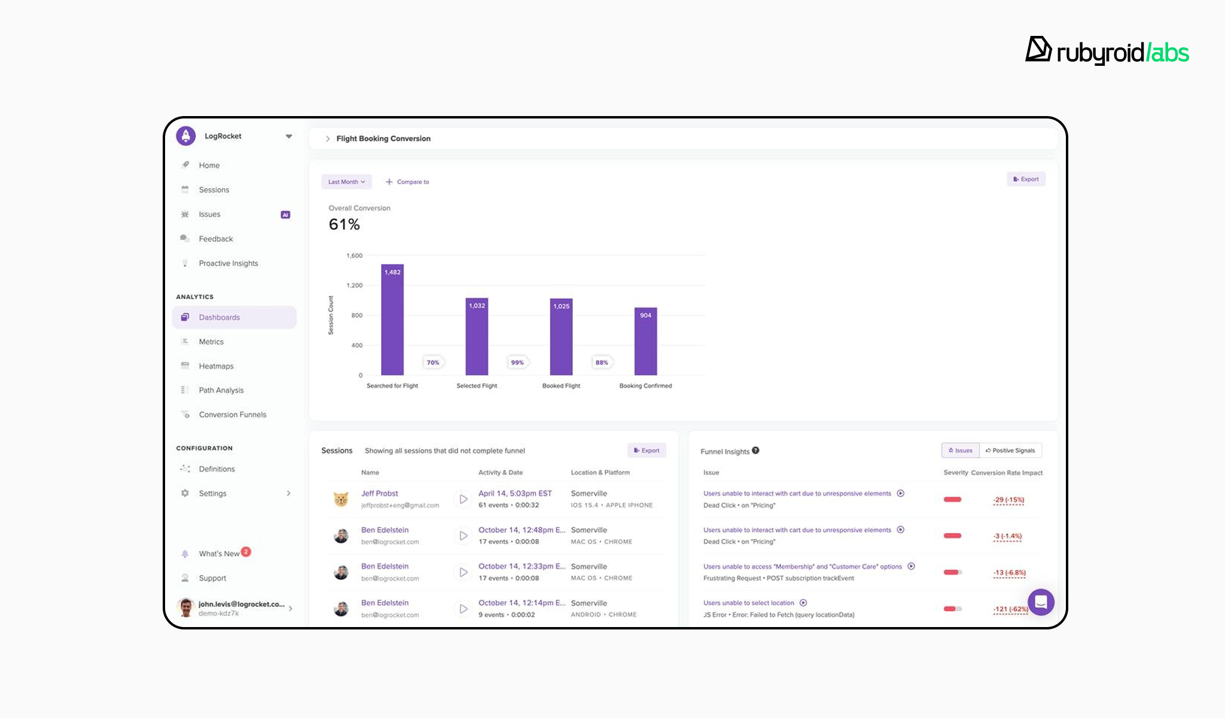This screenshot has width=1225, height=718.
Task: Open the chat widget bubble icon
Action: pyautogui.click(x=1041, y=602)
